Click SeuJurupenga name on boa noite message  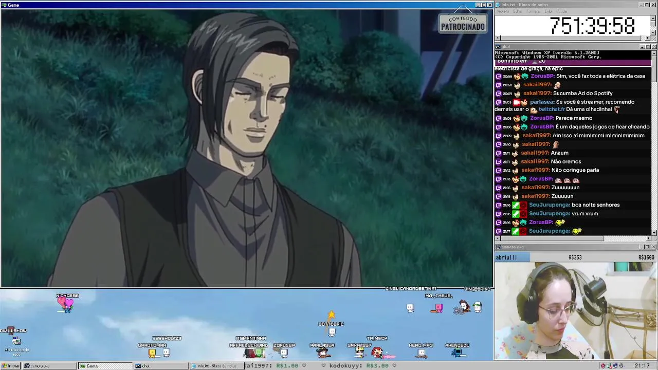click(x=549, y=205)
